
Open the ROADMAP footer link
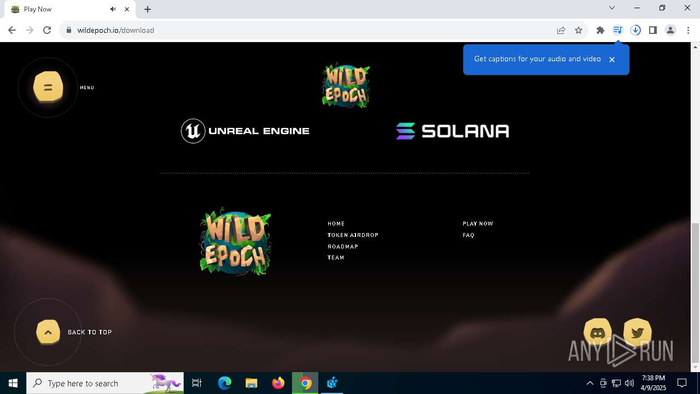[342, 246]
